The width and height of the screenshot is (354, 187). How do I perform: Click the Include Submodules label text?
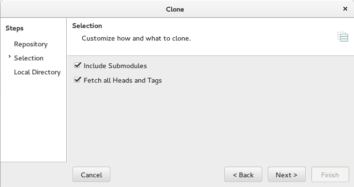coord(115,66)
